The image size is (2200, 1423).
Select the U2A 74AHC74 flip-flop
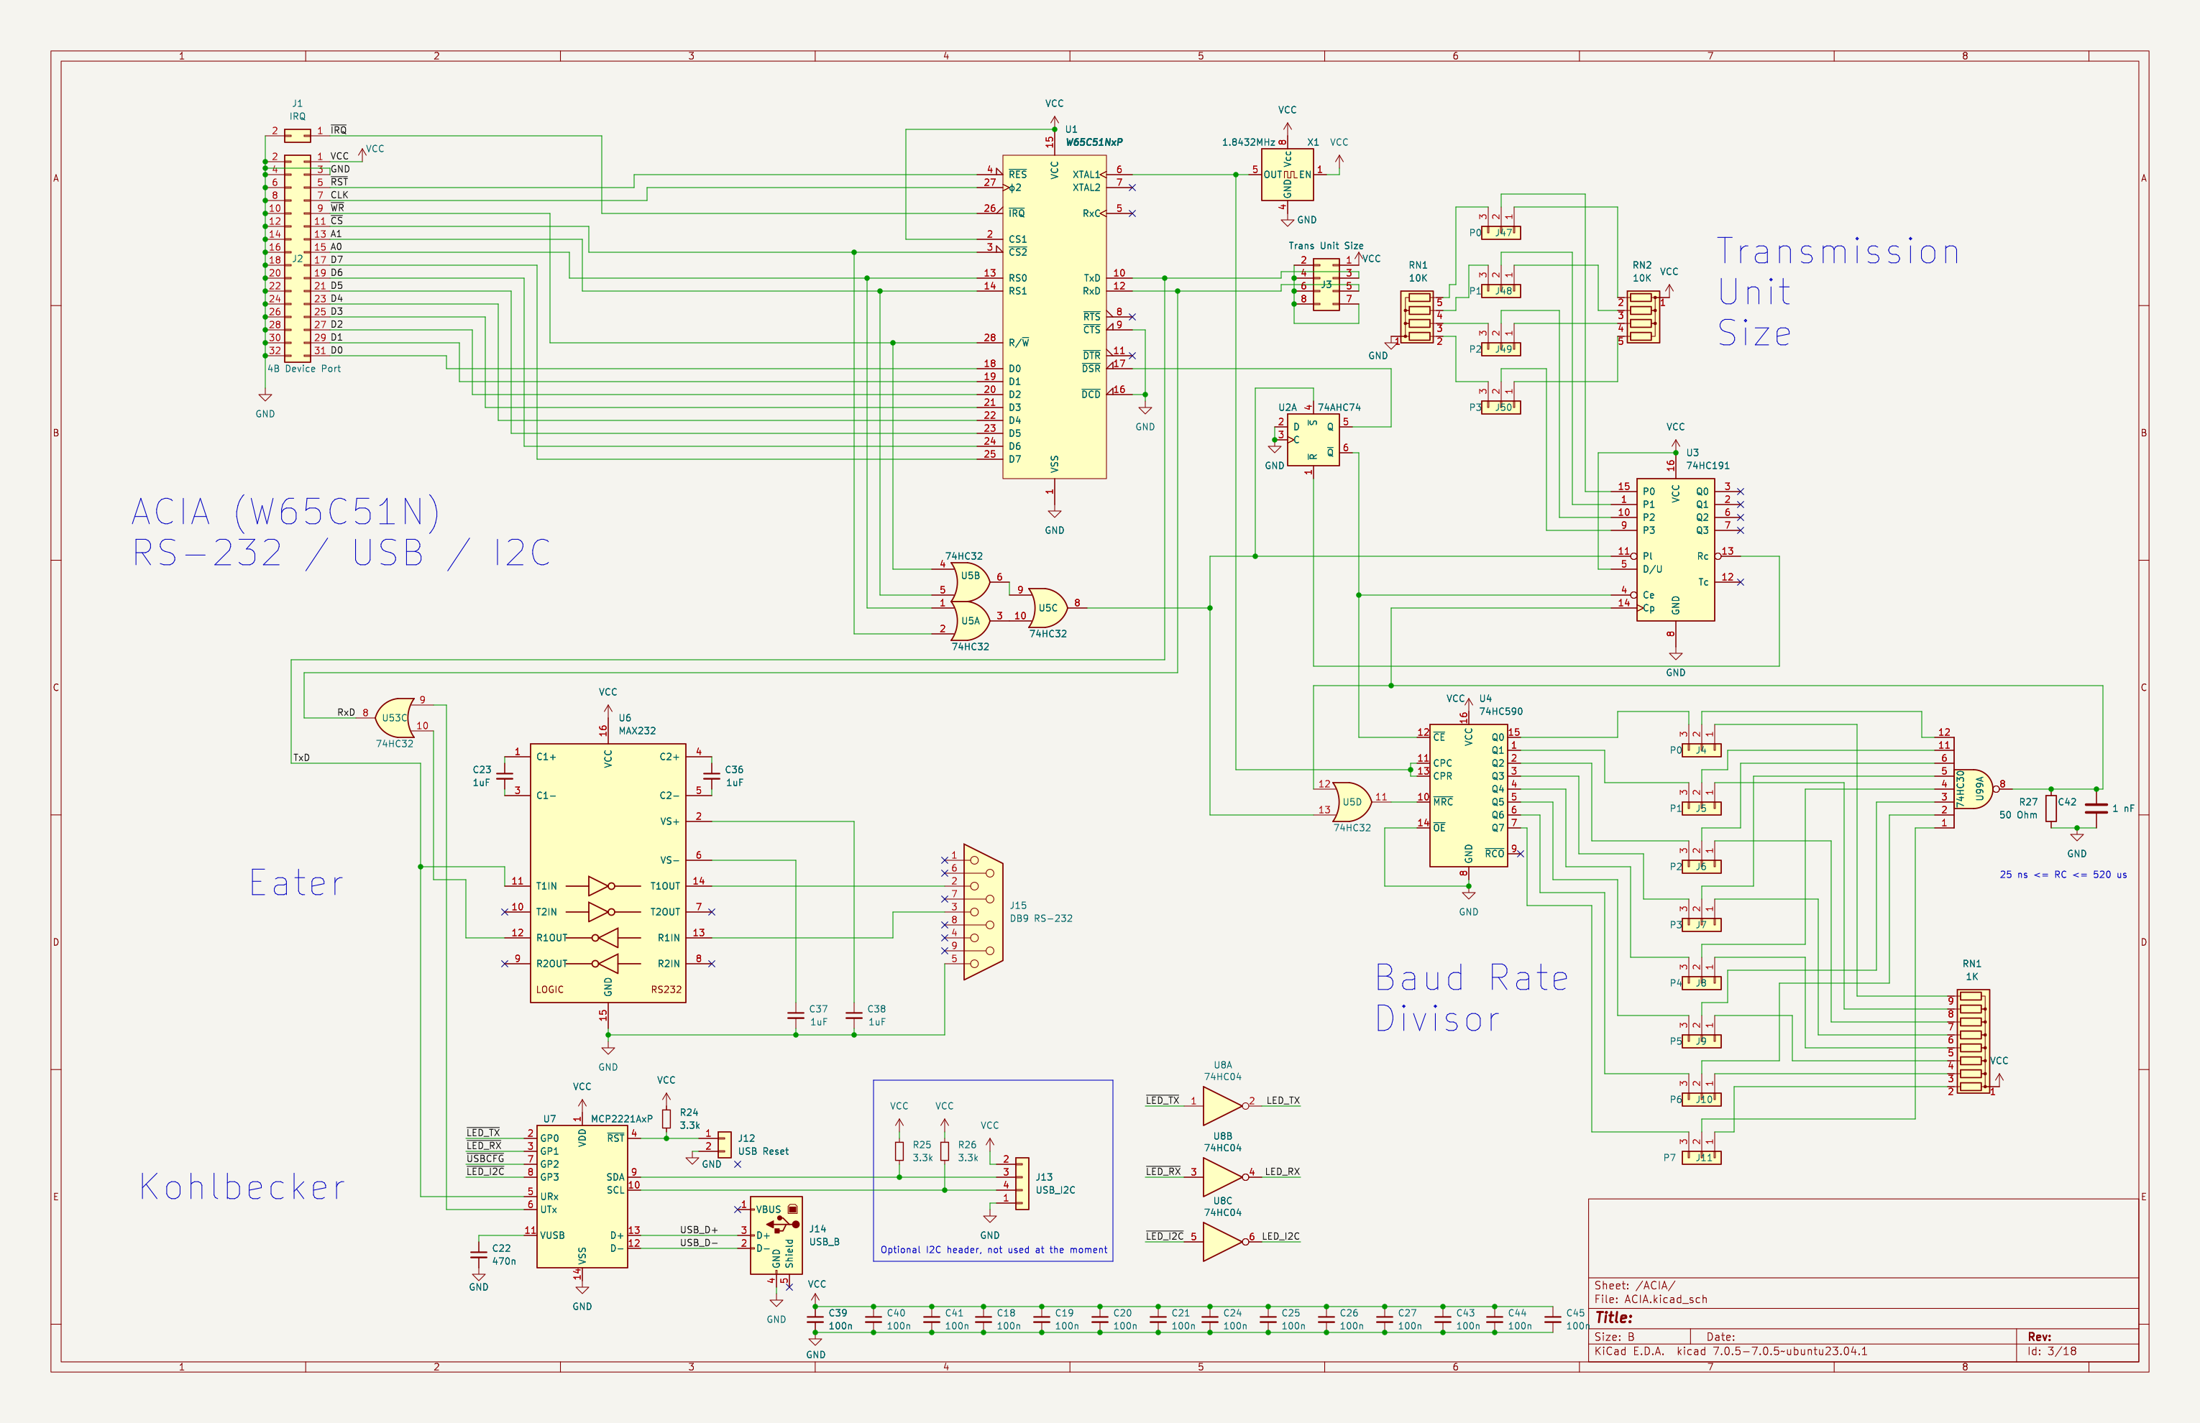pos(1313,440)
